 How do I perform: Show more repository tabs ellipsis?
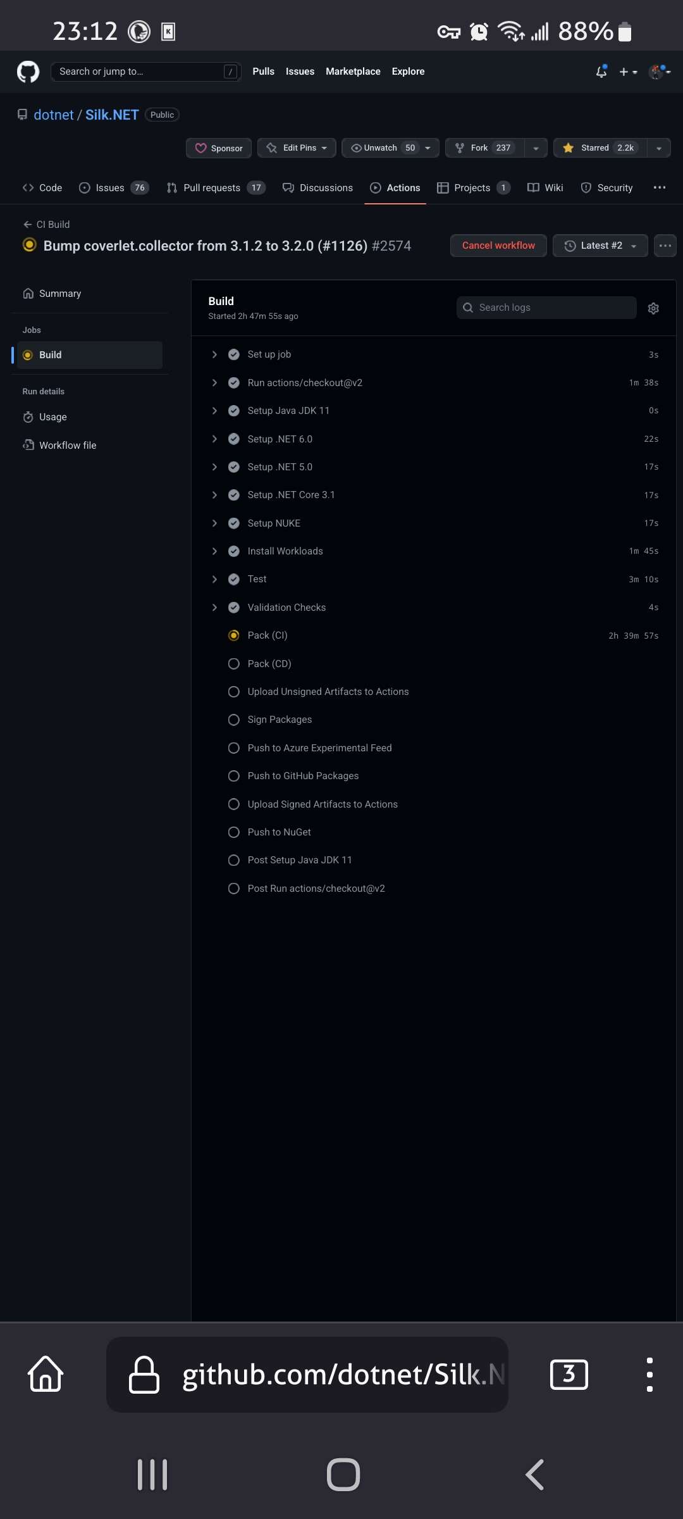point(660,187)
